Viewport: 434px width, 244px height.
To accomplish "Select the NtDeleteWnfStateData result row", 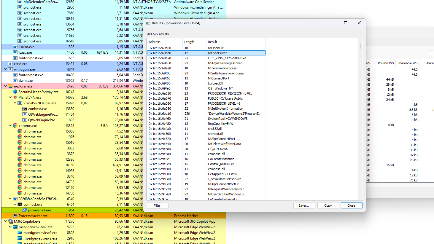I will (206, 144).
